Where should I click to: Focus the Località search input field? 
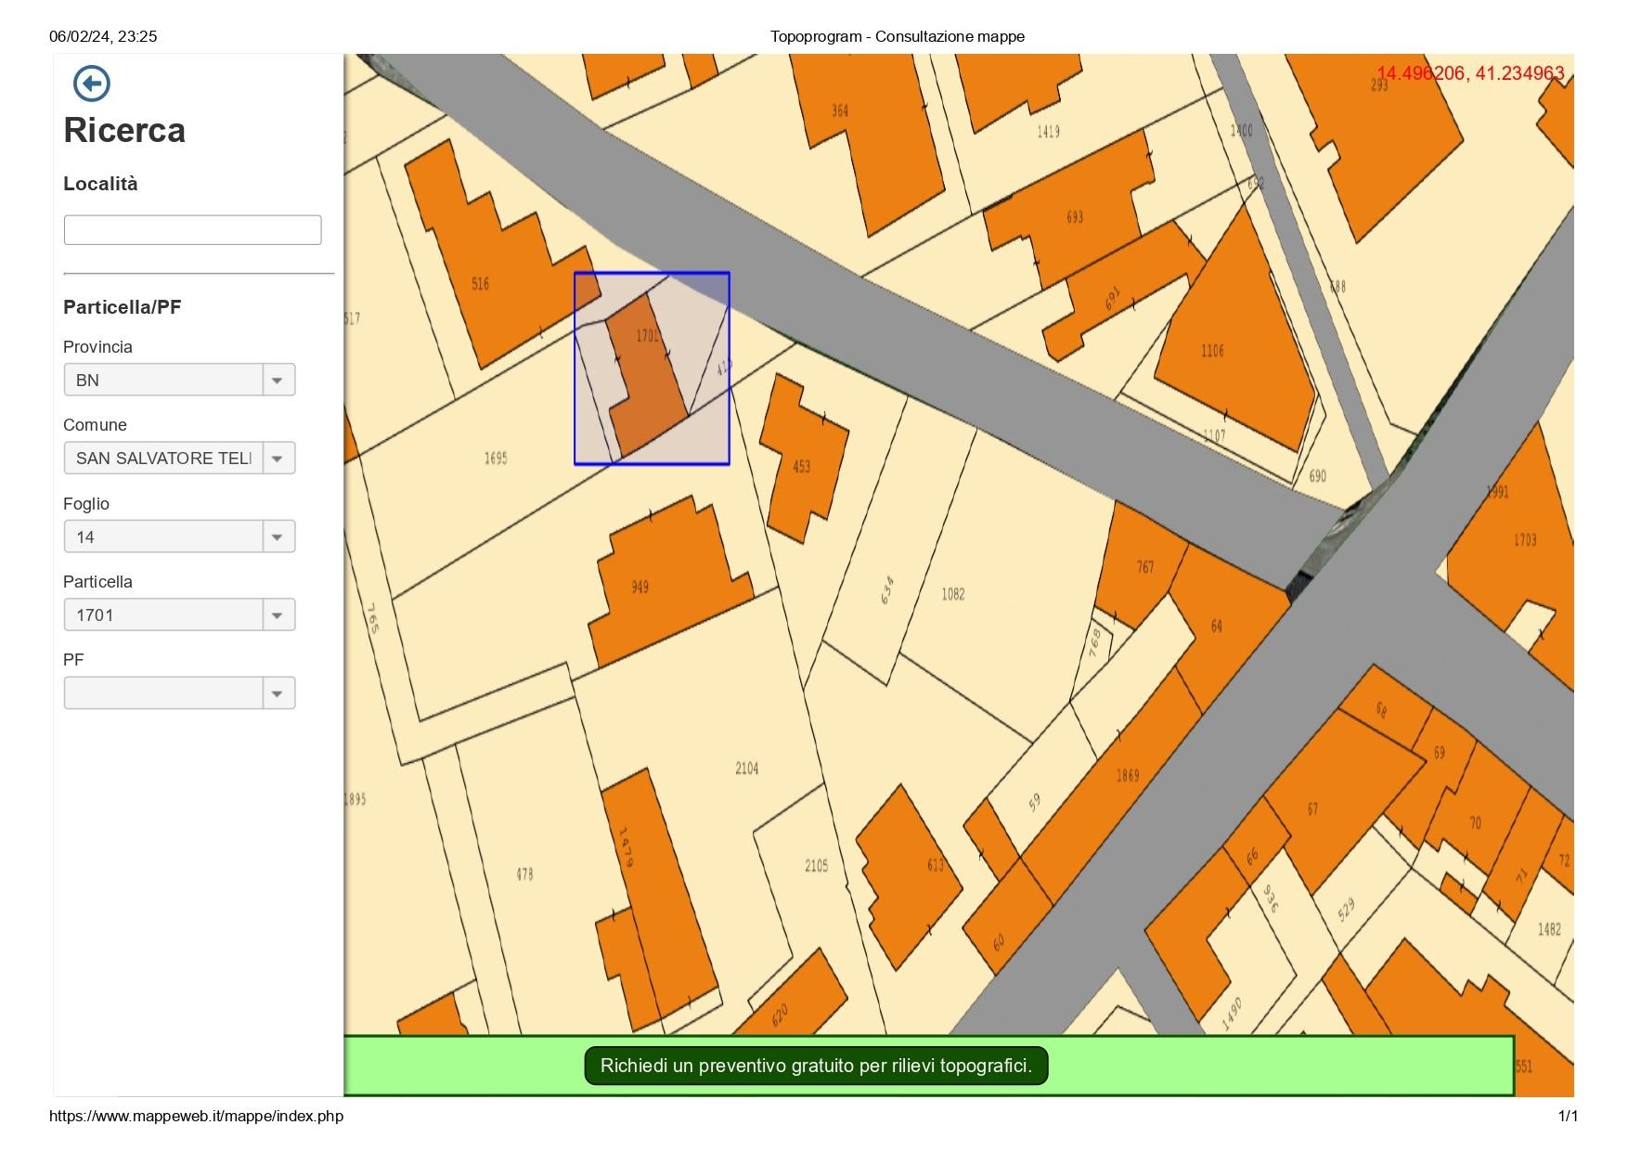click(x=192, y=230)
